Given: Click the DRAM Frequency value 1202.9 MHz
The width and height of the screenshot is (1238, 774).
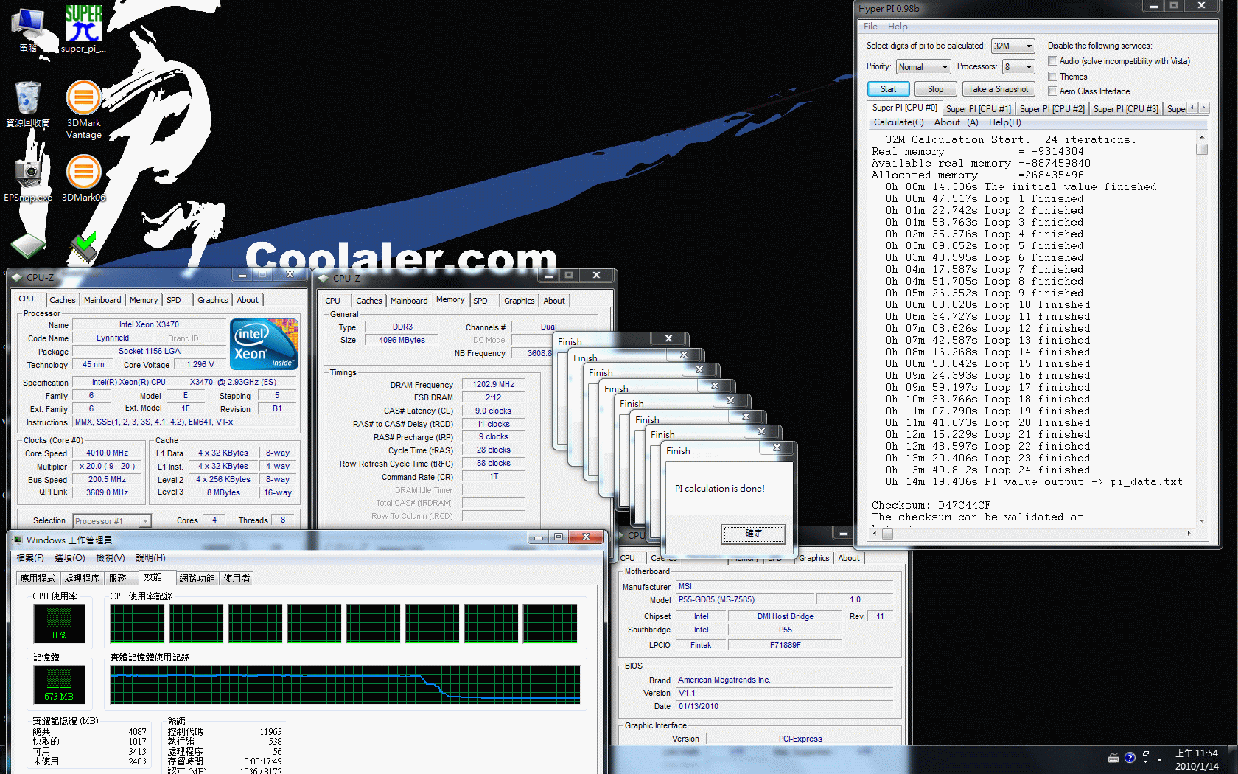Looking at the screenshot, I should (x=494, y=385).
